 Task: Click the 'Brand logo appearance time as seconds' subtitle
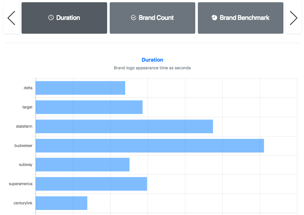(152, 68)
